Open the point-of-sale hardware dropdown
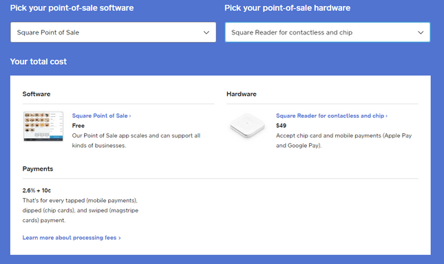The width and height of the screenshot is (444, 264). pyautogui.click(x=328, y=32)
